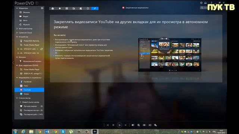Open Facebook media source
239x134 pixels.
point(27,82)
